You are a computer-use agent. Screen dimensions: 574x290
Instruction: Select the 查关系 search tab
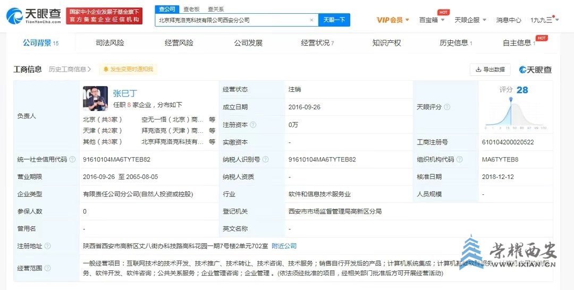(x=216, y=9)
